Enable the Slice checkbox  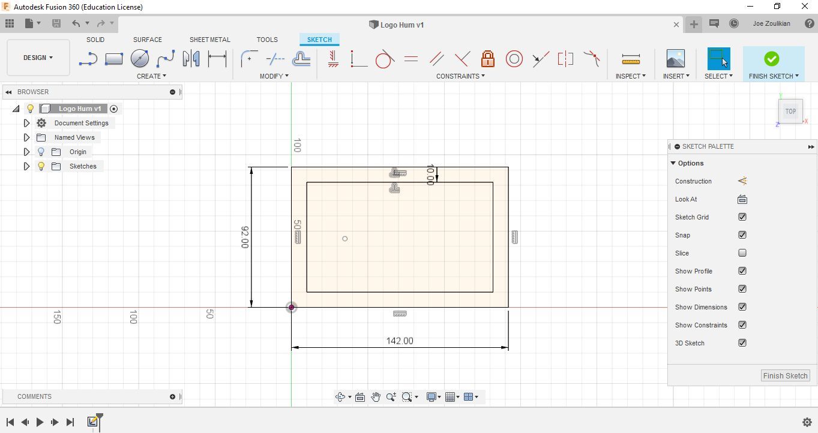(x=742, y=253)
